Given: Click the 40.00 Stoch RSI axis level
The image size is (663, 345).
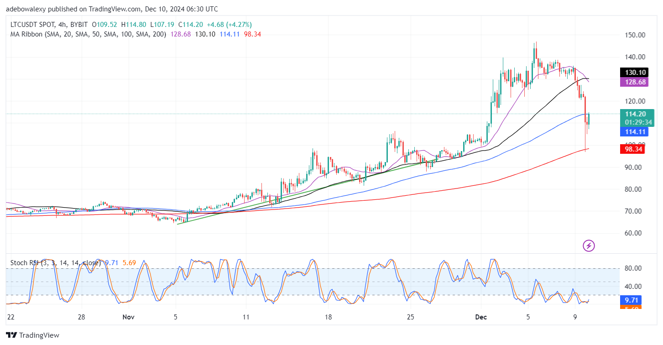Looking at the screenshot, I should [632, 287].
